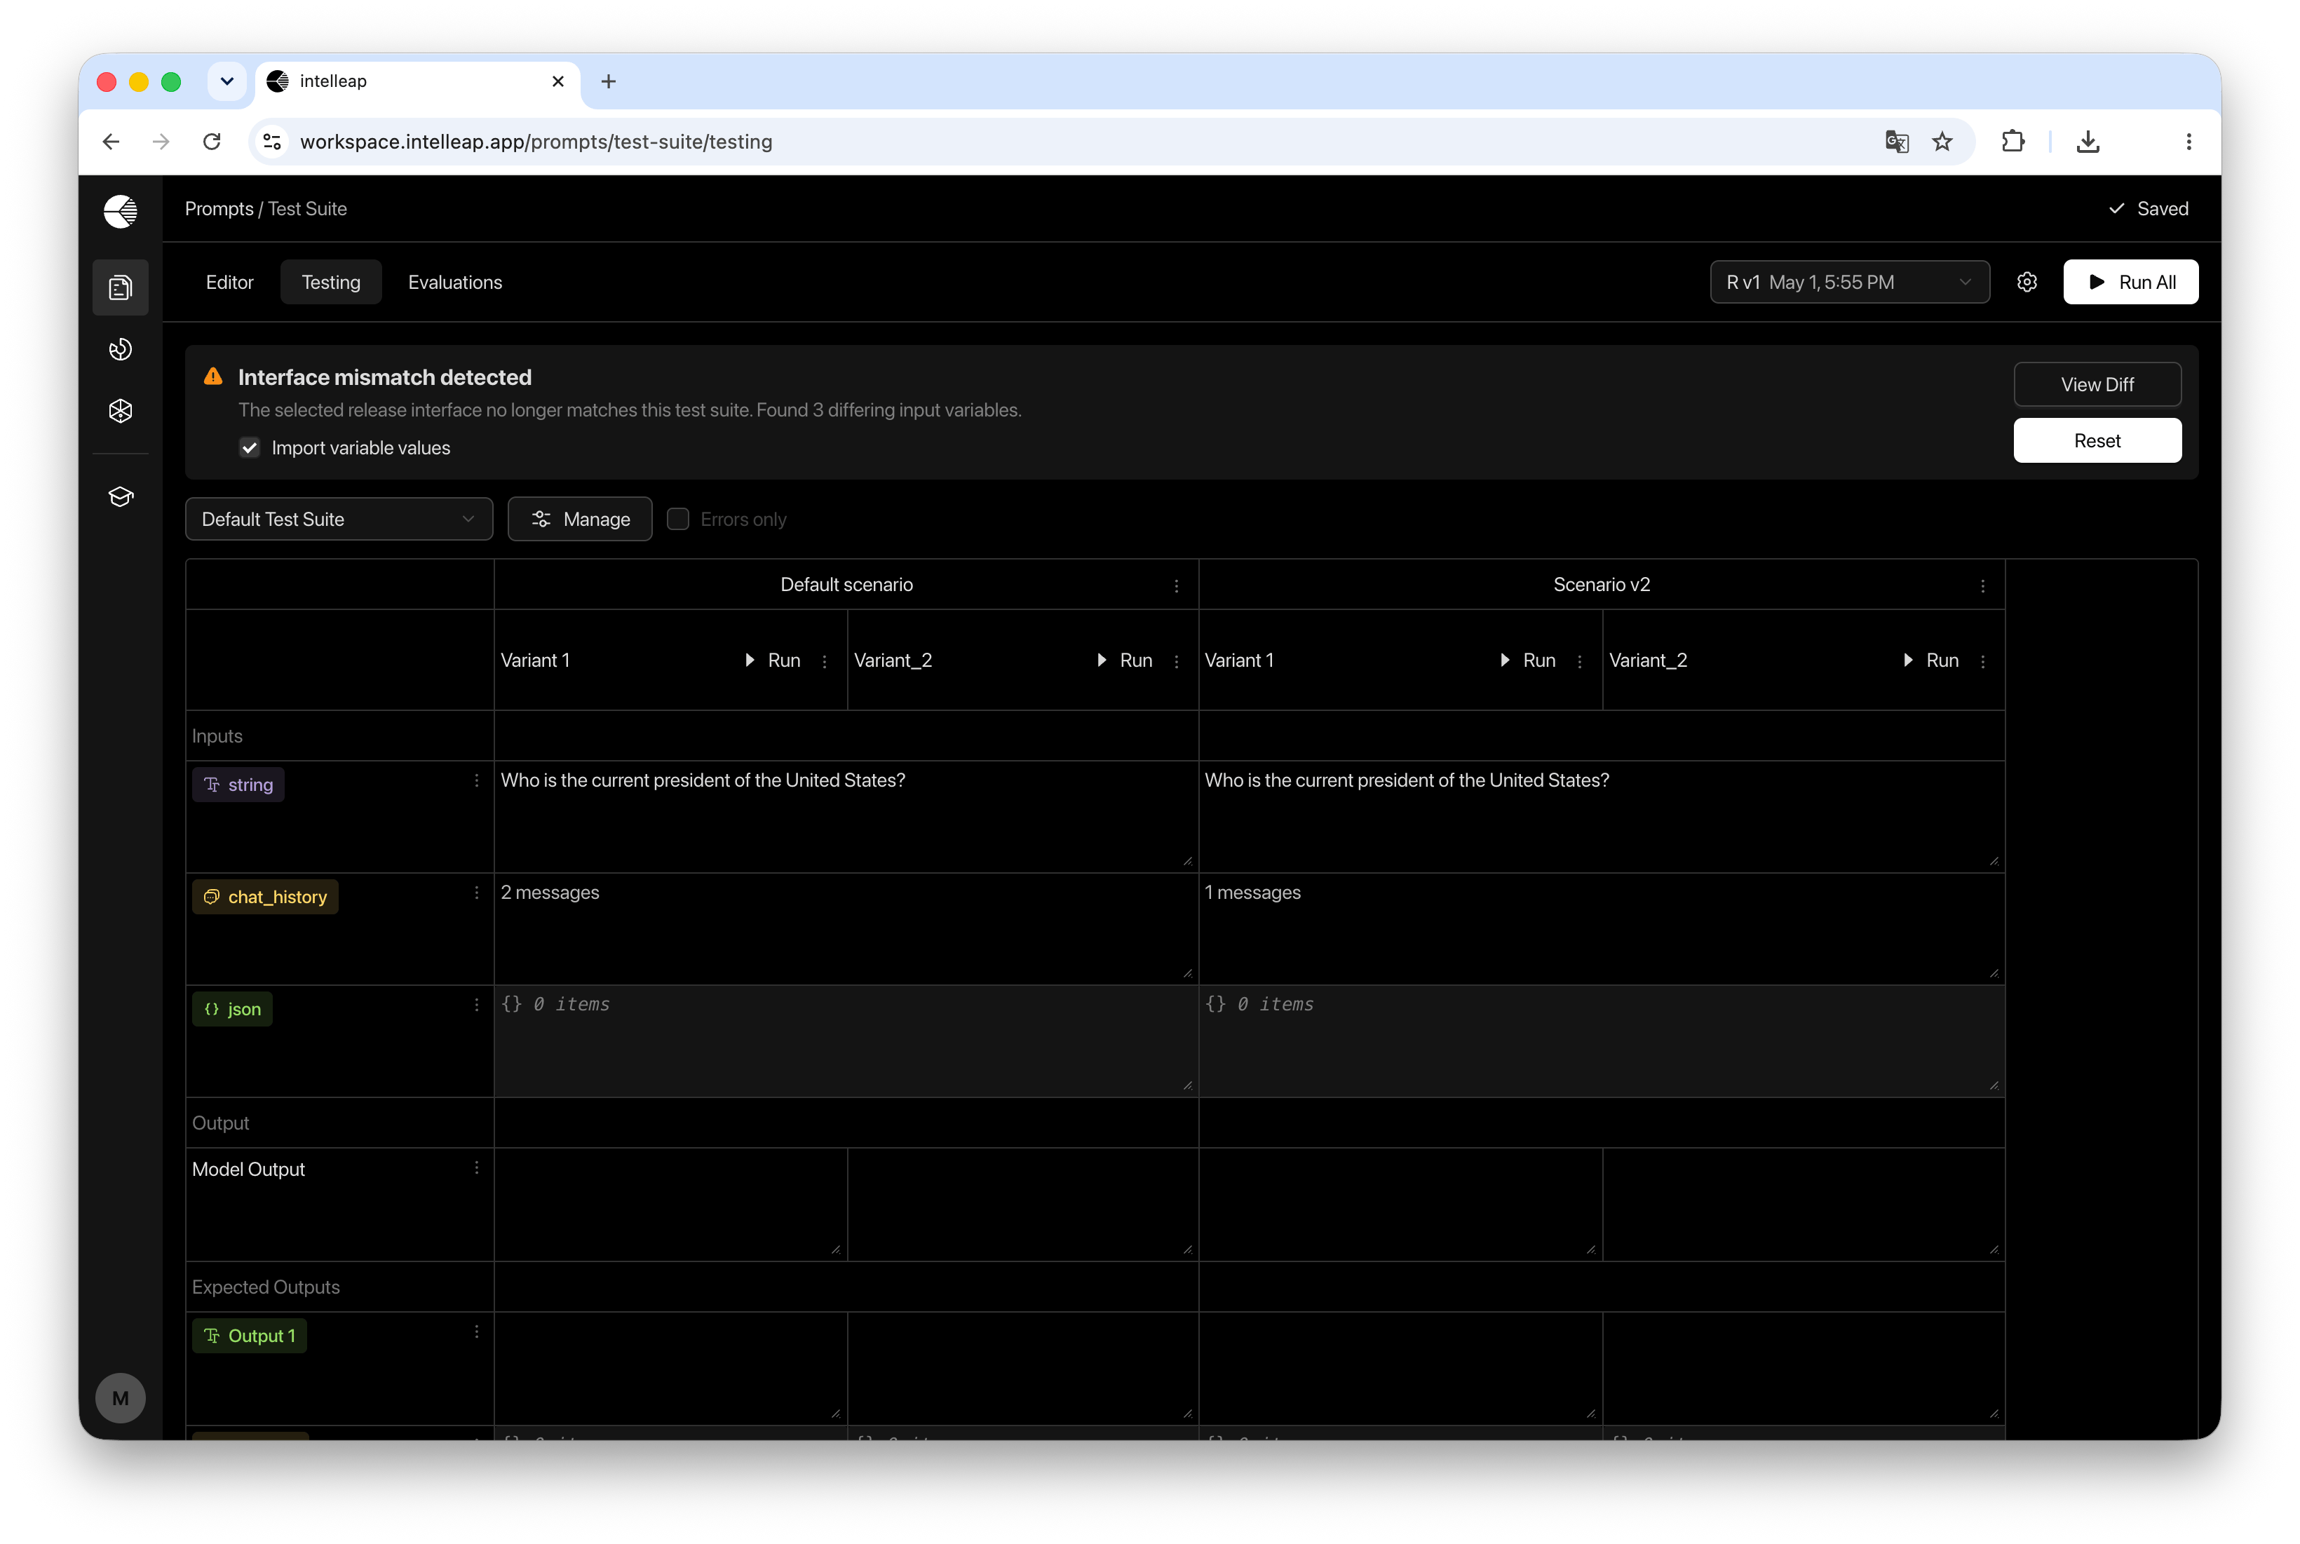Open the chat_history row options menu
The width and height of the screenshot is (2300, 1544).
coord(477,893)
